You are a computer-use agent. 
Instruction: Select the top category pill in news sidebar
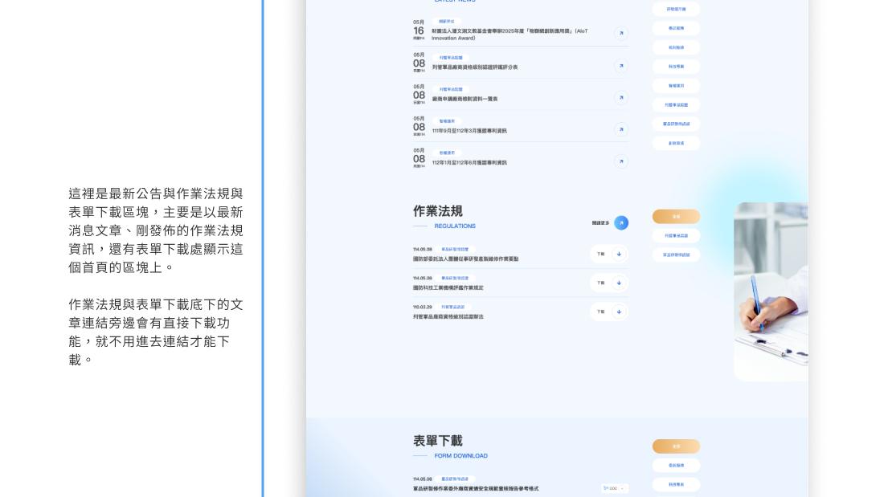676,9
